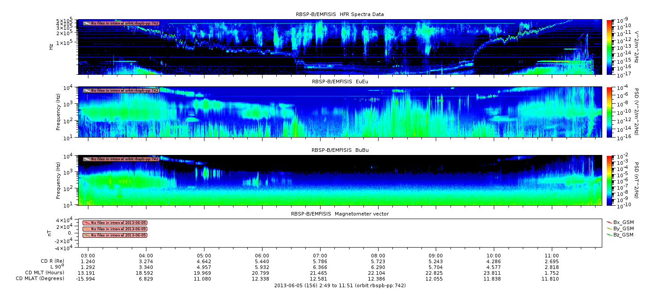Screen dimensions: 646x293
Task: Click the EuEu PSD color bar
Action: [x=610, y=112]
